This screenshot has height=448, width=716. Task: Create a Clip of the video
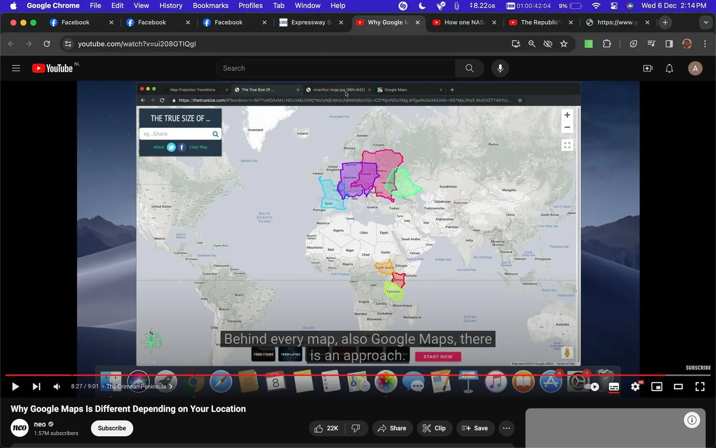click(x=434, y=428)
